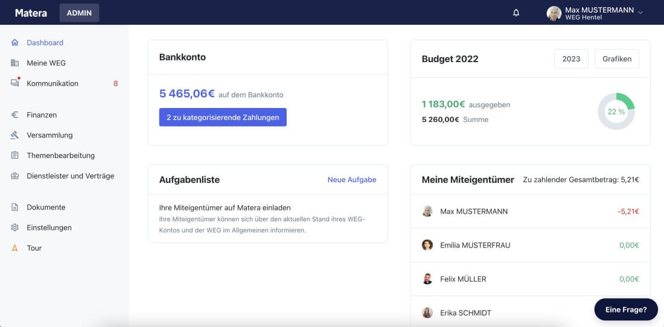This screenshot has width=664, height=327.
Task: Click the Versammlung gavel icon
Action: tap(15, 135)
